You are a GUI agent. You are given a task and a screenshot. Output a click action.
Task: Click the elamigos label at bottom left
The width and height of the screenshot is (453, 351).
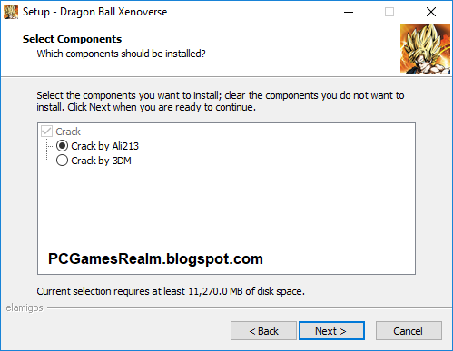coord(25,307)
